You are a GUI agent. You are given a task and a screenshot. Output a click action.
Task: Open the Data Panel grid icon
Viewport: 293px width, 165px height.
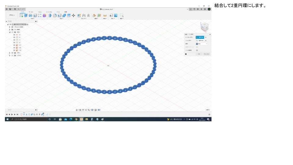(x=6, y=9)
